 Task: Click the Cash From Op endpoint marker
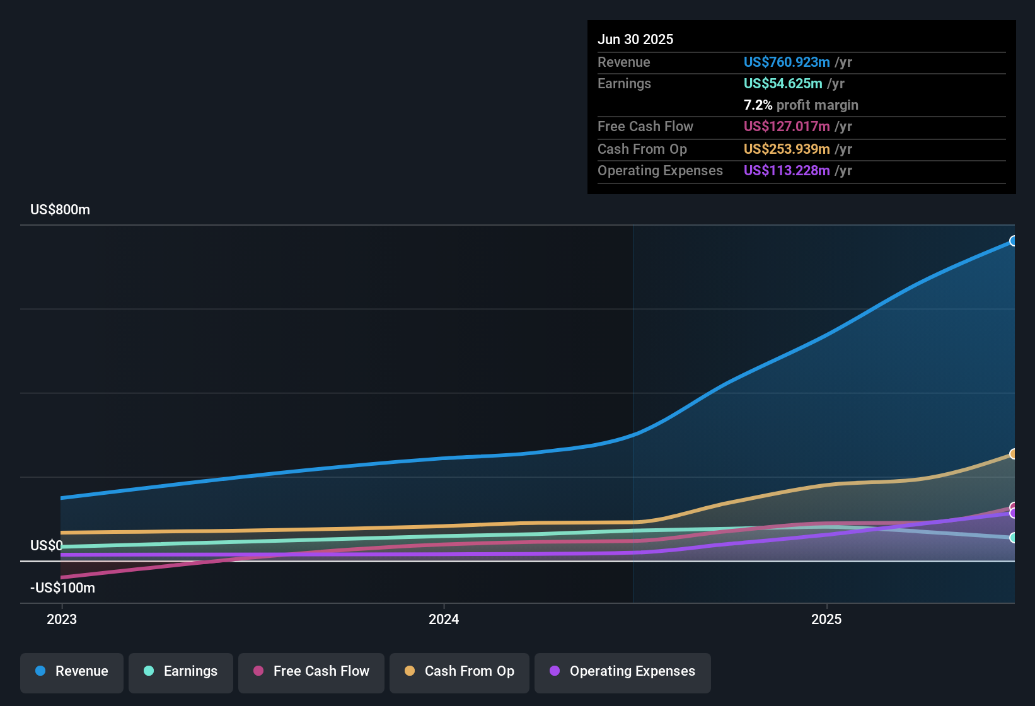pos(1014,454)
